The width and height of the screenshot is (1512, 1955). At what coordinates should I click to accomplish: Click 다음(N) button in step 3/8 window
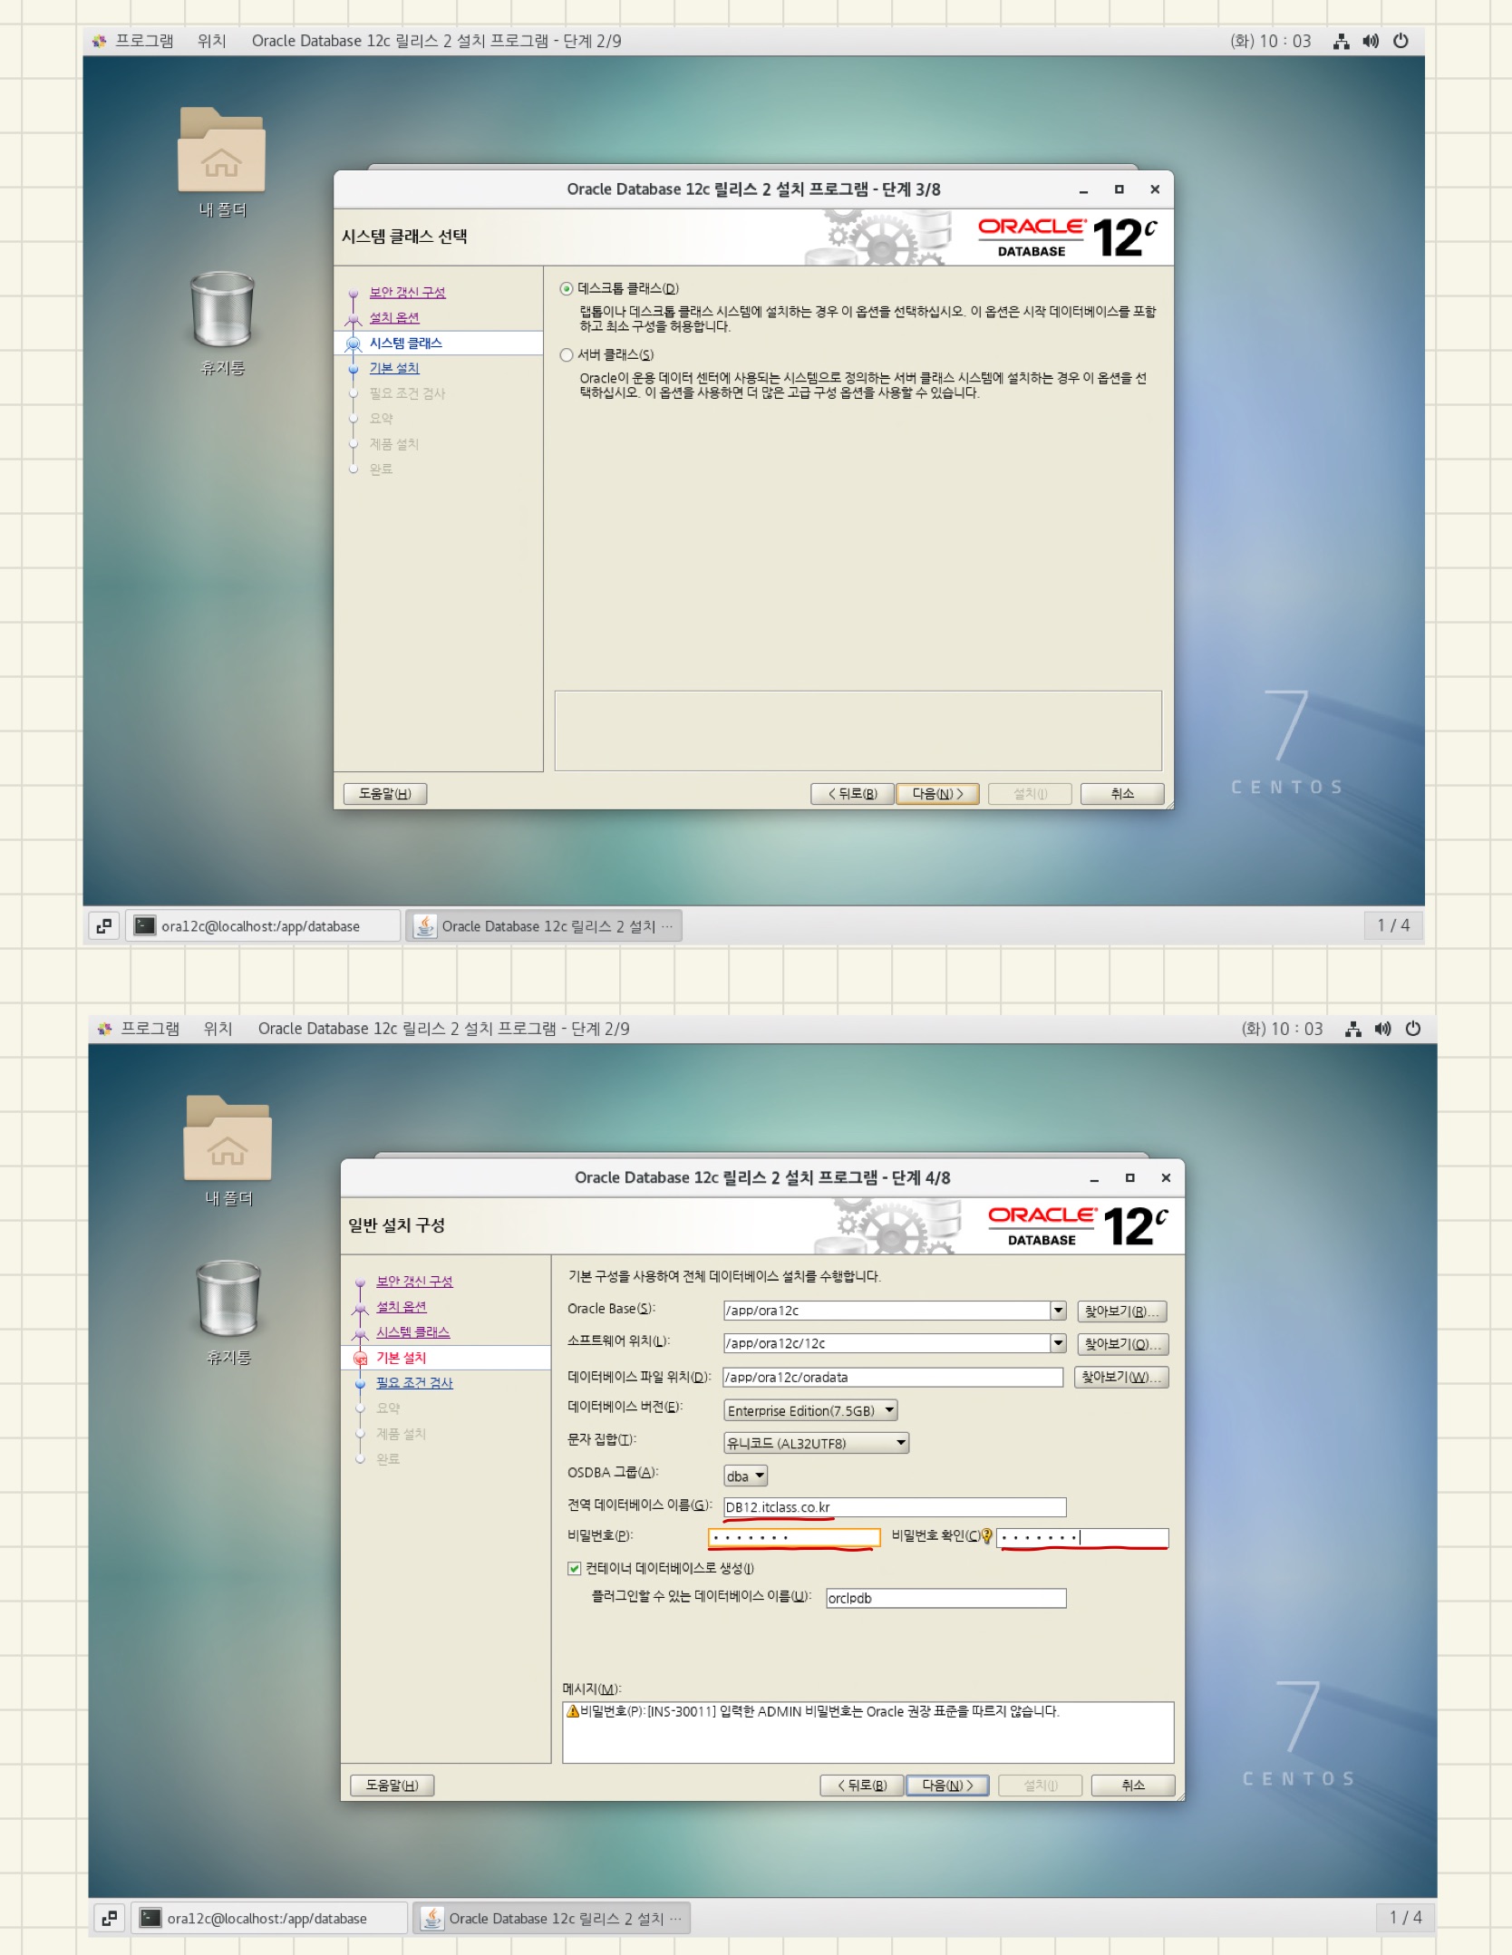coord(937,794)
